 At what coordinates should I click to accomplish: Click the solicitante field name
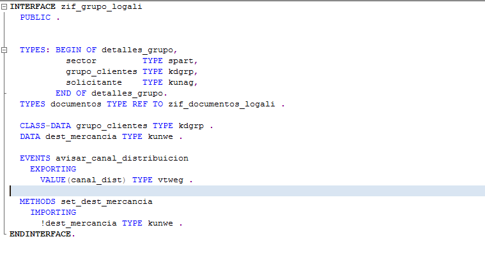[x=94, y=82]
